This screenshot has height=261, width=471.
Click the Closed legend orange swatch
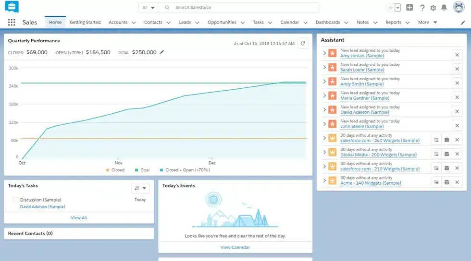[x=108, y=170]
